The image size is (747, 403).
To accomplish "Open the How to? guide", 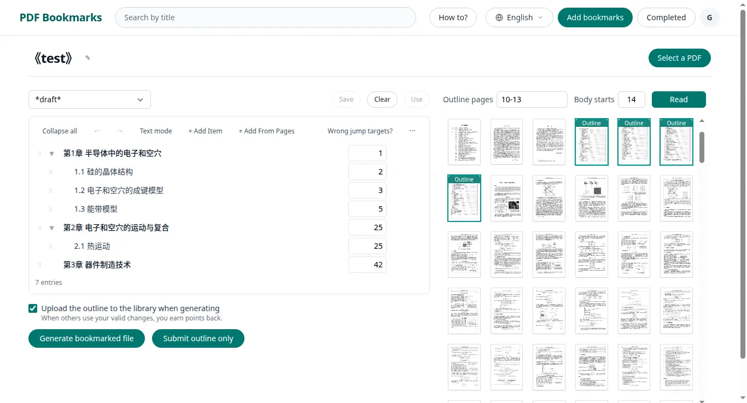I will (453, 17).
